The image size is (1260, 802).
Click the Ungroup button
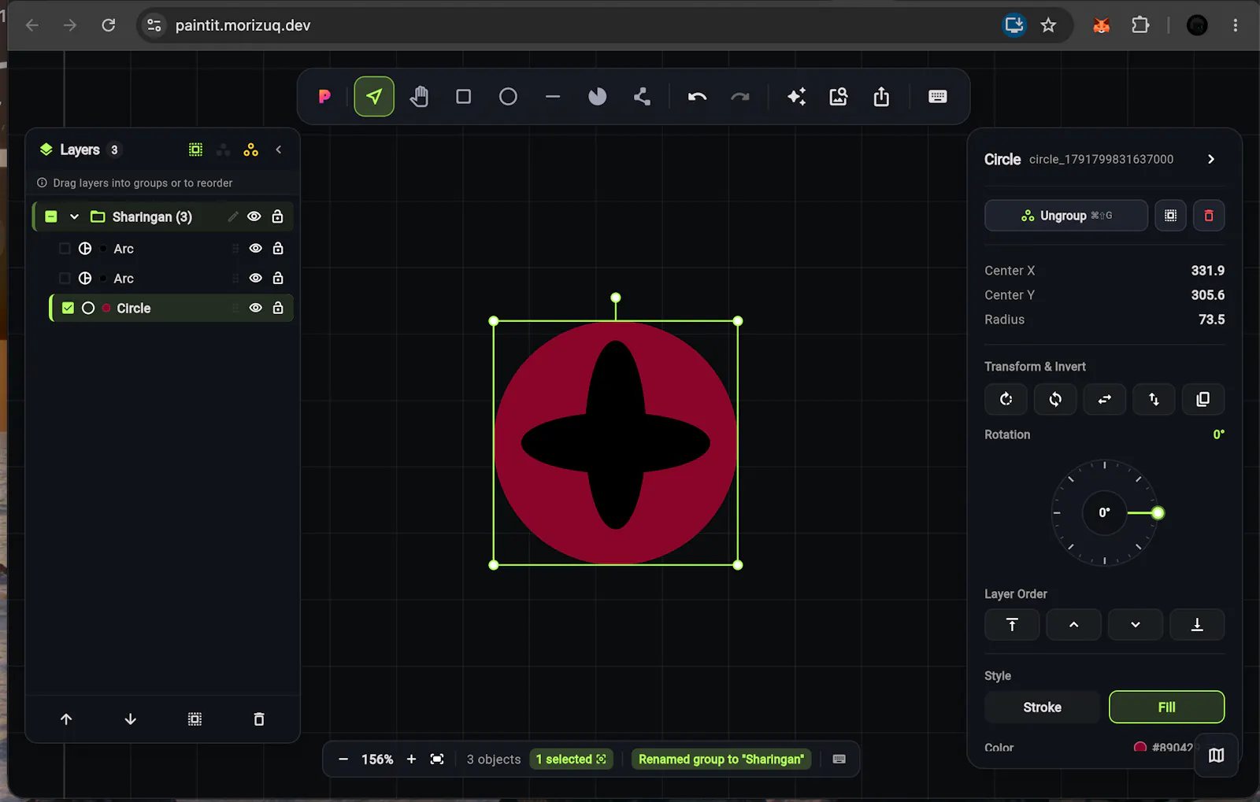click(1066, 216)
